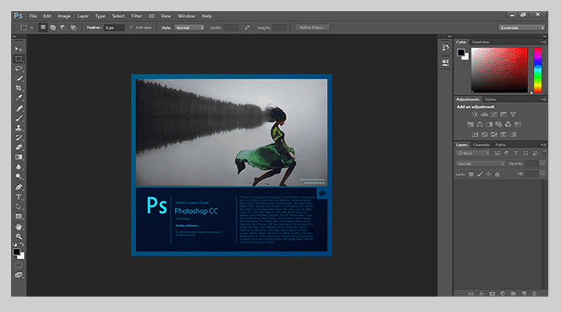Select the Rectangle shape tool

click(x=19, y=217)
